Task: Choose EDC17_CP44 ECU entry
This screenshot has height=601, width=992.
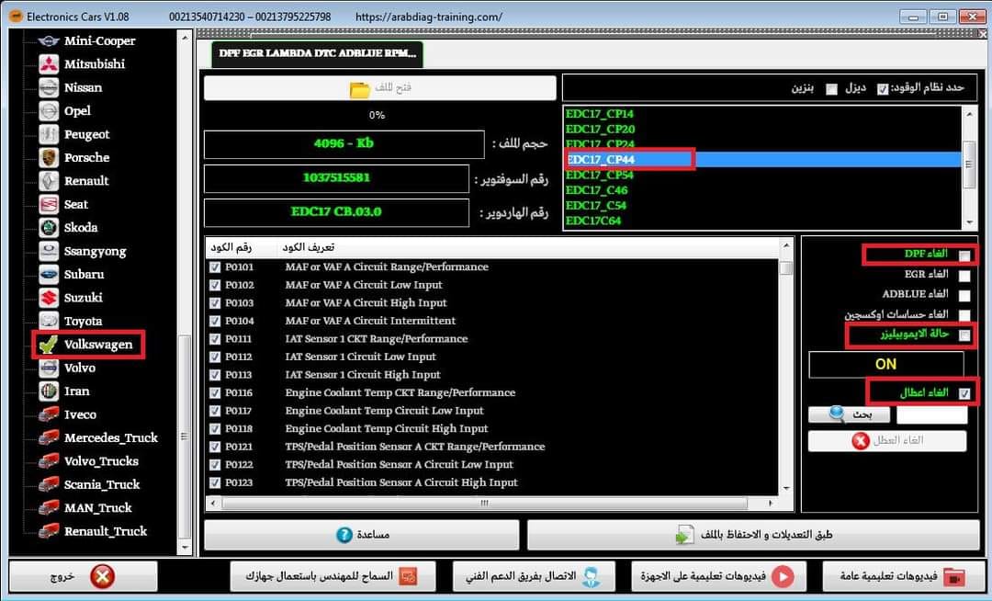Action: (762, 159)
